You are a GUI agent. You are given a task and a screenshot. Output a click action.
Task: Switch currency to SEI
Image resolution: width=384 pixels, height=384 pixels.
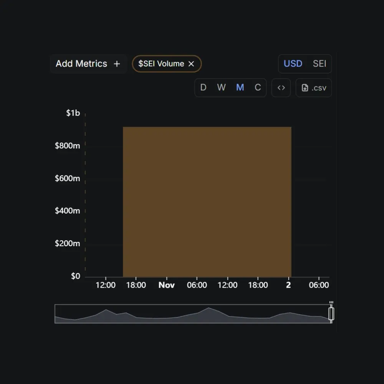pos(319,64)
